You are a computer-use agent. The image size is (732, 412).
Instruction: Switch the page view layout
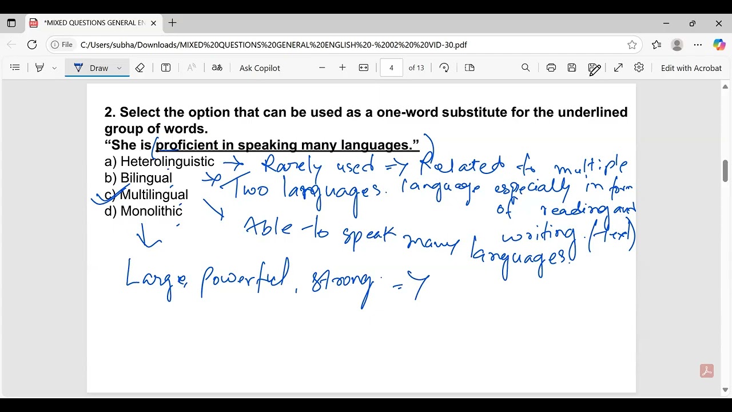point(470,68)
